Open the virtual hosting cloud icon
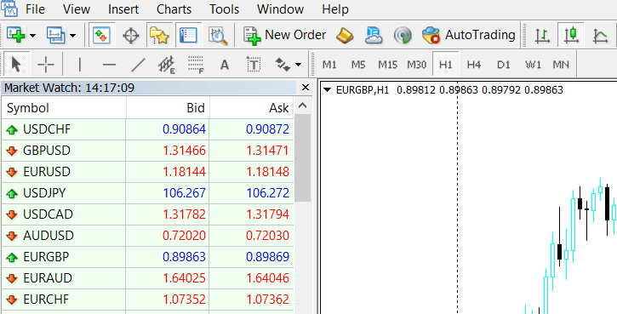Image resolution: width=617 pixels, height=314 pixels. coord(374,35)
